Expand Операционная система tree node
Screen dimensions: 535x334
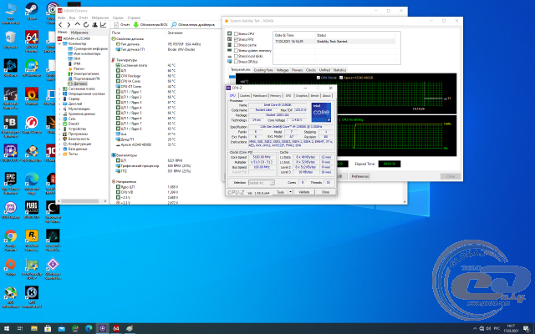[x=60, y=94]
